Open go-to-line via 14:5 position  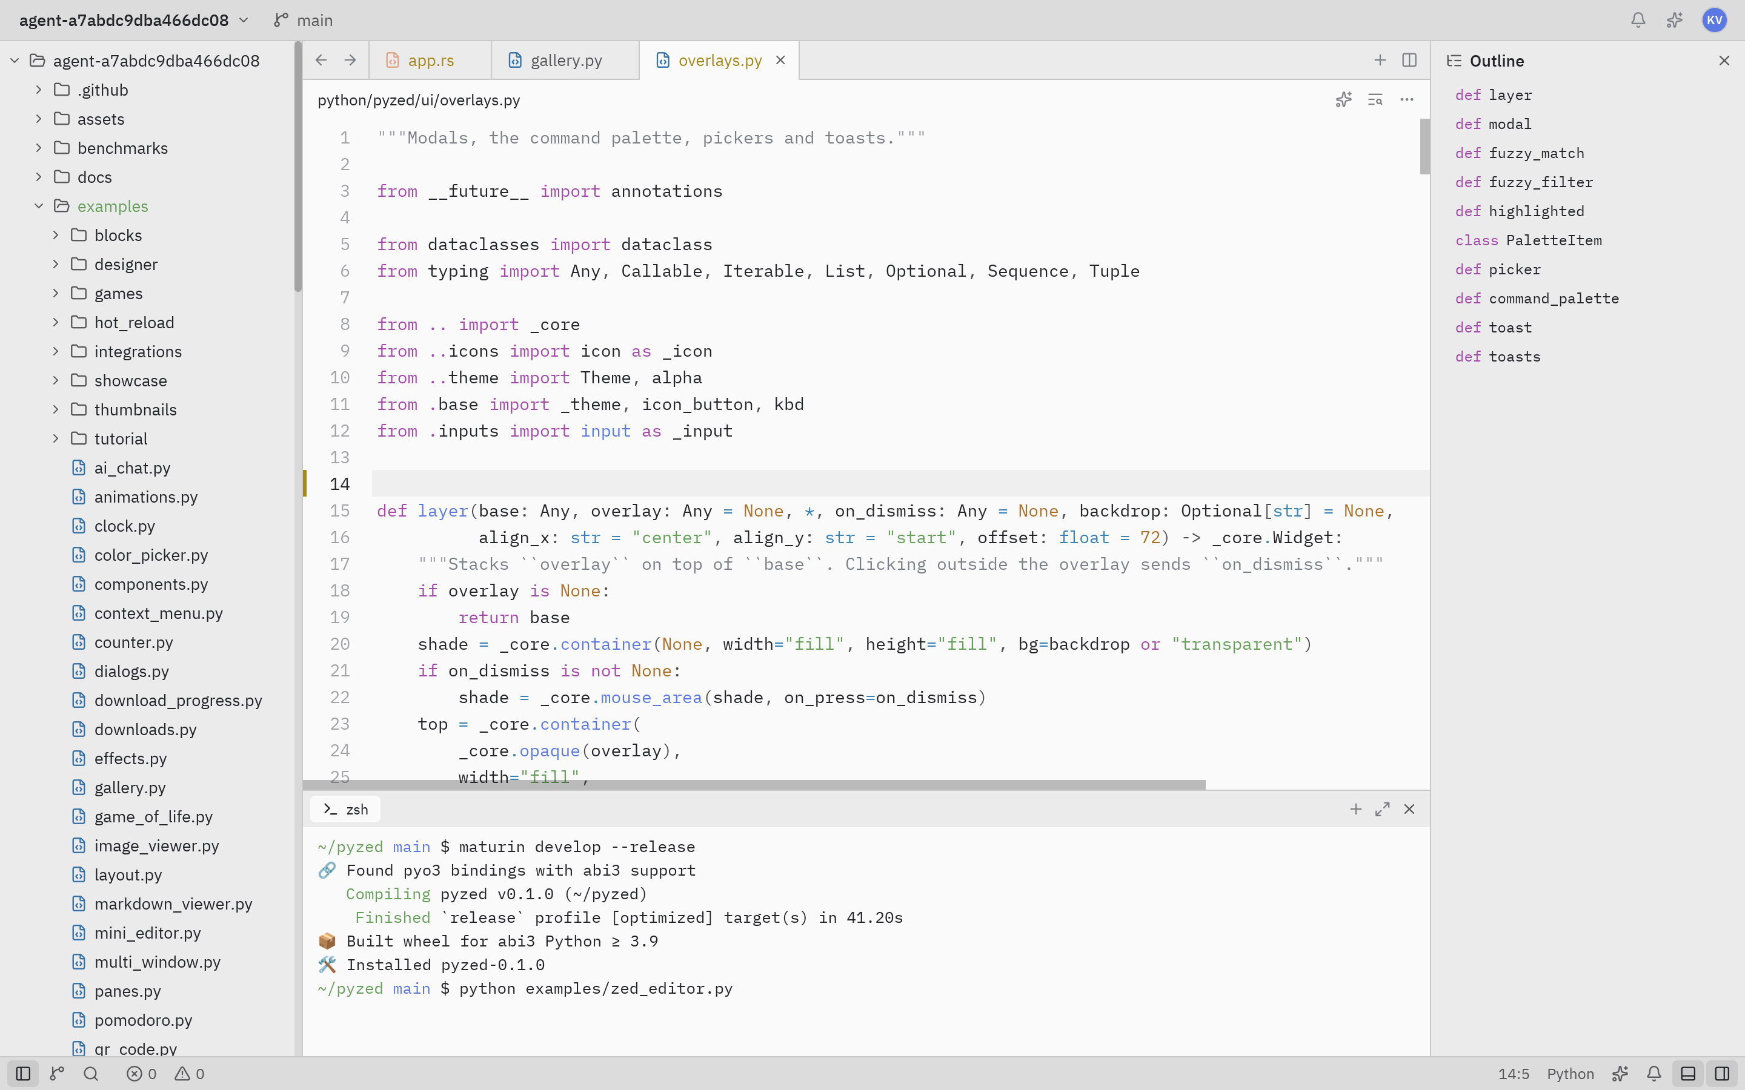(1514, 1074)
